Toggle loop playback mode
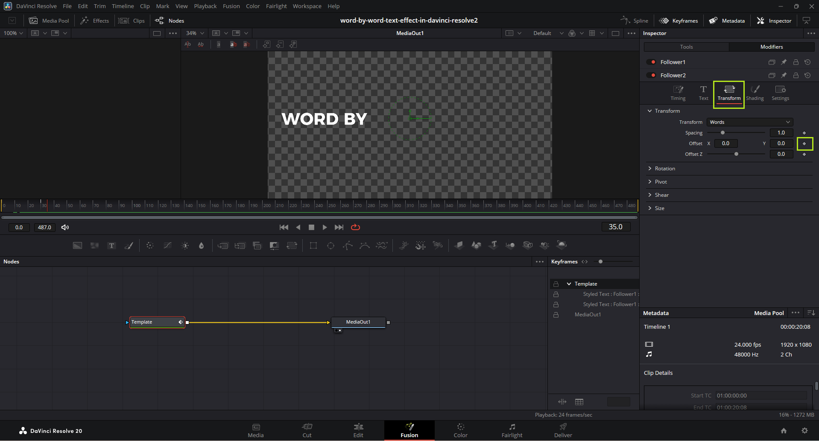 (x=355, y=228)
